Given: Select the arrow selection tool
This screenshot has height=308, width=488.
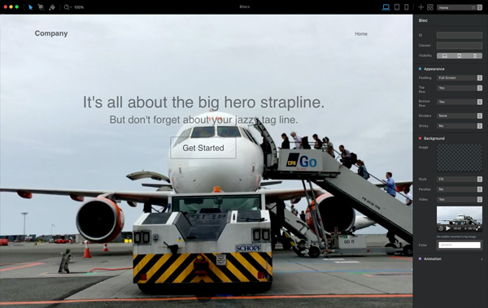Looking at the screenshot, I should 30,7.
